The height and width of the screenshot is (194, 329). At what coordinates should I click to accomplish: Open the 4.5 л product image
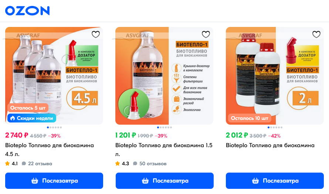point(54,76)
